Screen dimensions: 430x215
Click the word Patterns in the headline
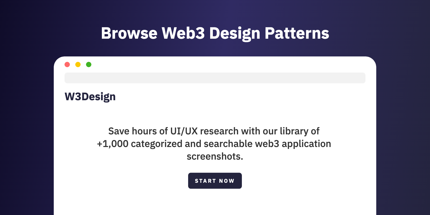[297, 33]
